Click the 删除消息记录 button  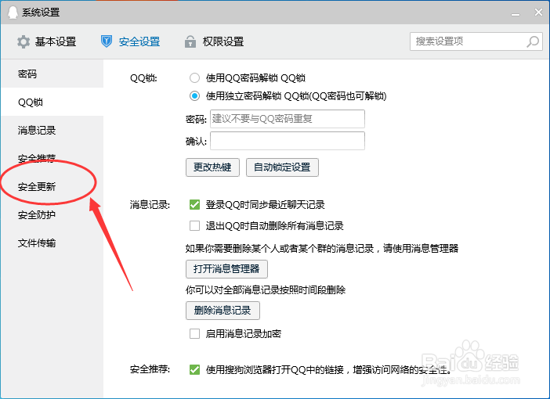223,311
